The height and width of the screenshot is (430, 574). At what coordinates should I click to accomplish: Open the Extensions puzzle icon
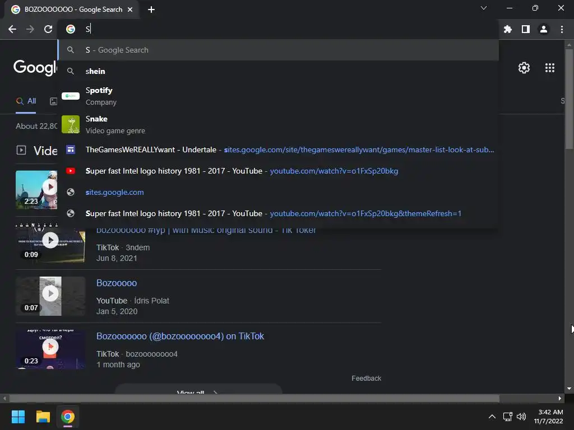507,29
